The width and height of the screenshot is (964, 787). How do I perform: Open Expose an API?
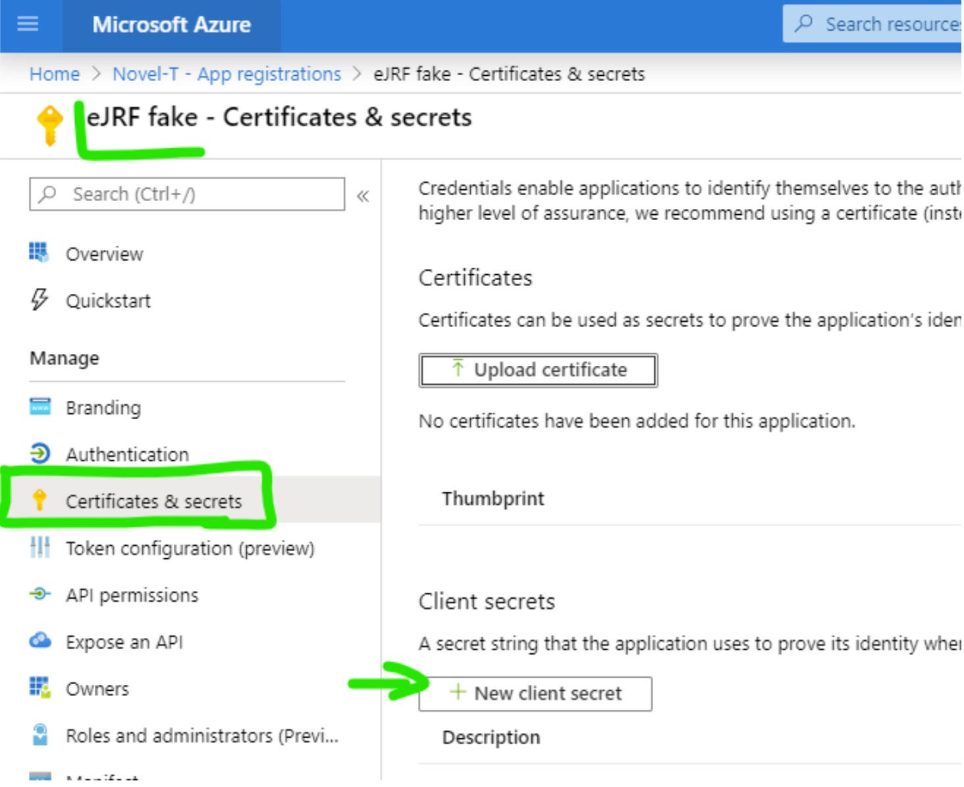pyautogui.click(x=125, y=643)
